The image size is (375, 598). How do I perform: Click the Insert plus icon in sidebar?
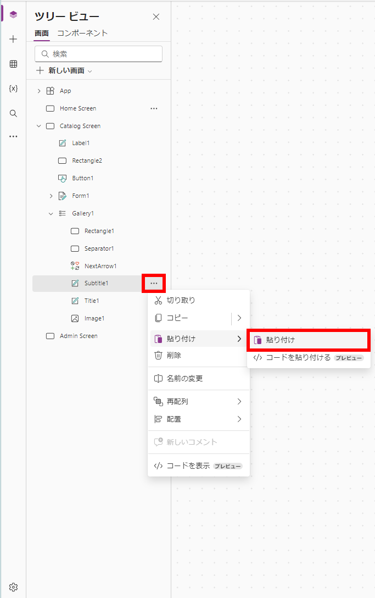tap(13, 39)
